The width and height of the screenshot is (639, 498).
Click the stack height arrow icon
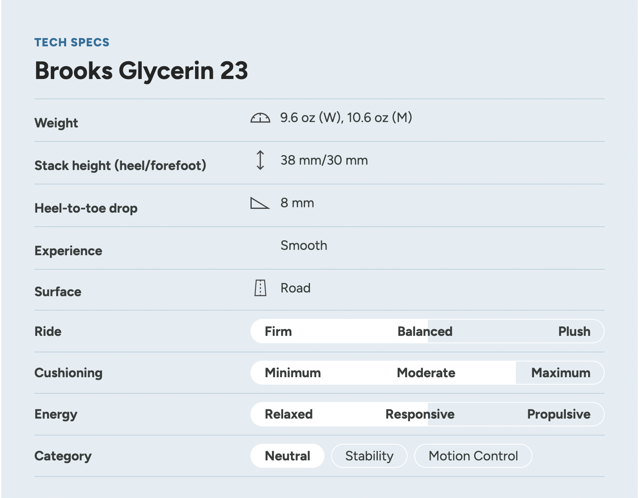[260, 160]
